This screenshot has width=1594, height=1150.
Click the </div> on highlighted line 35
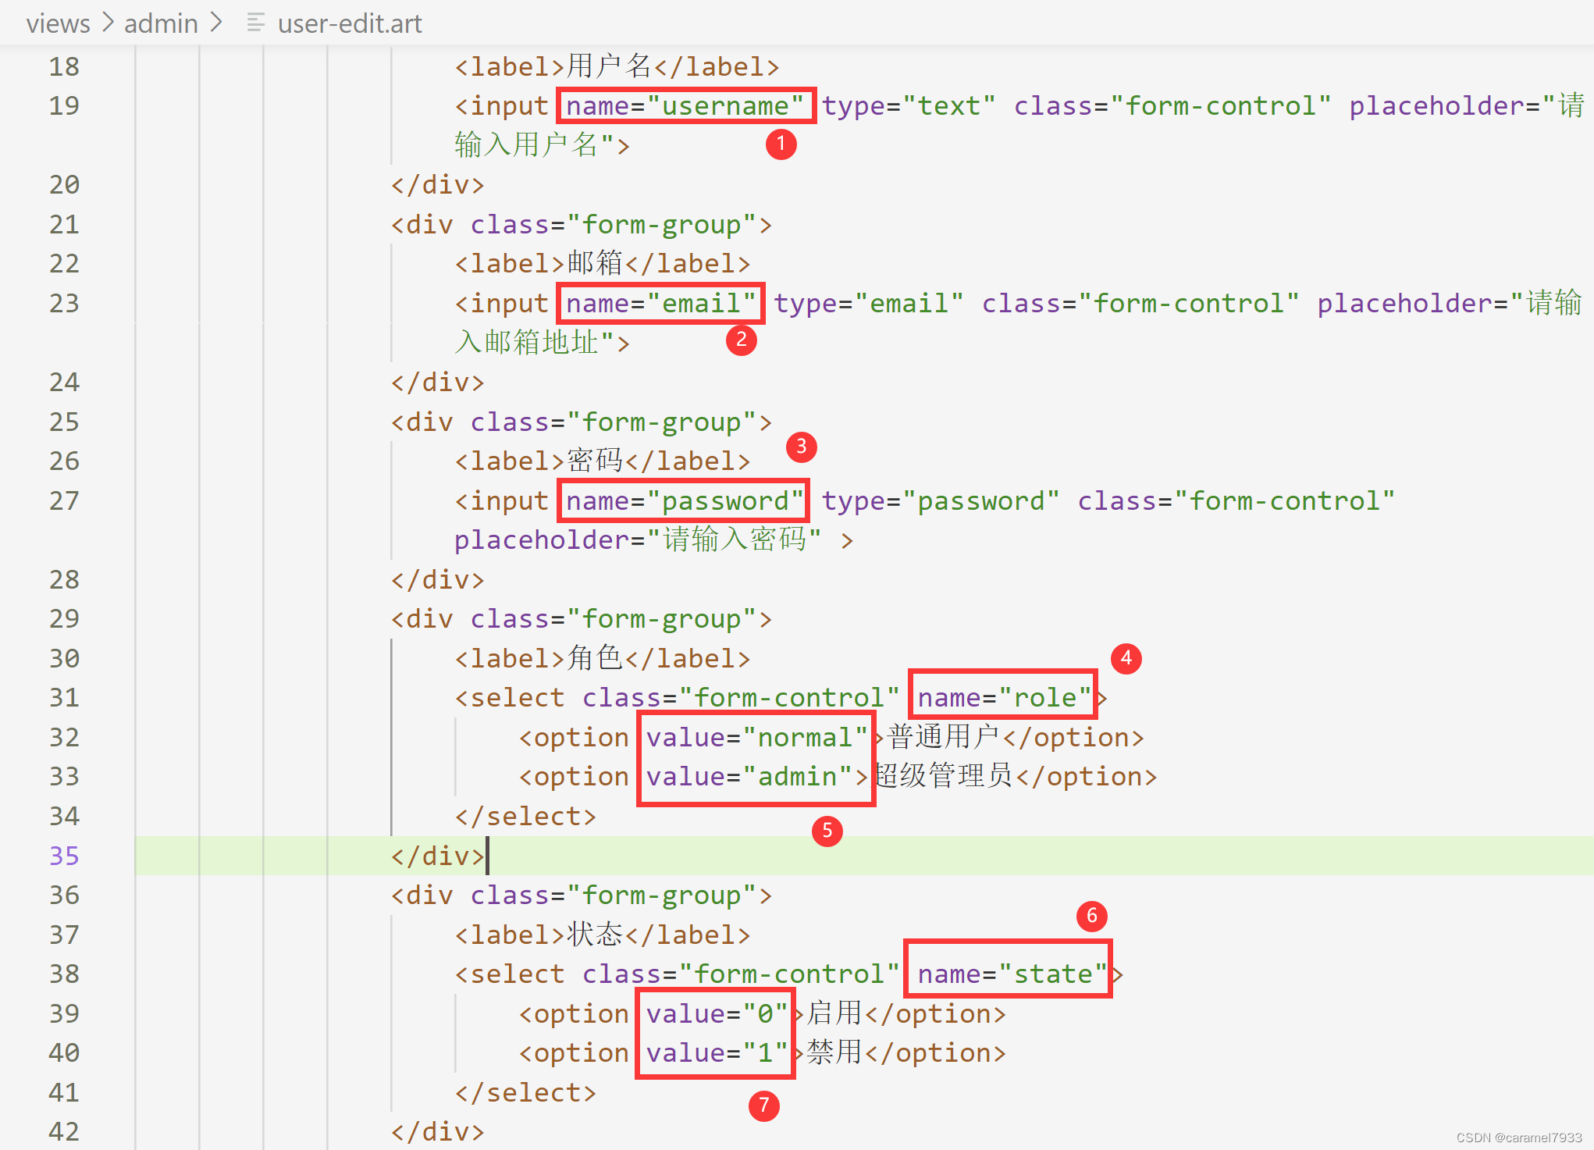(x=438, y=856)
